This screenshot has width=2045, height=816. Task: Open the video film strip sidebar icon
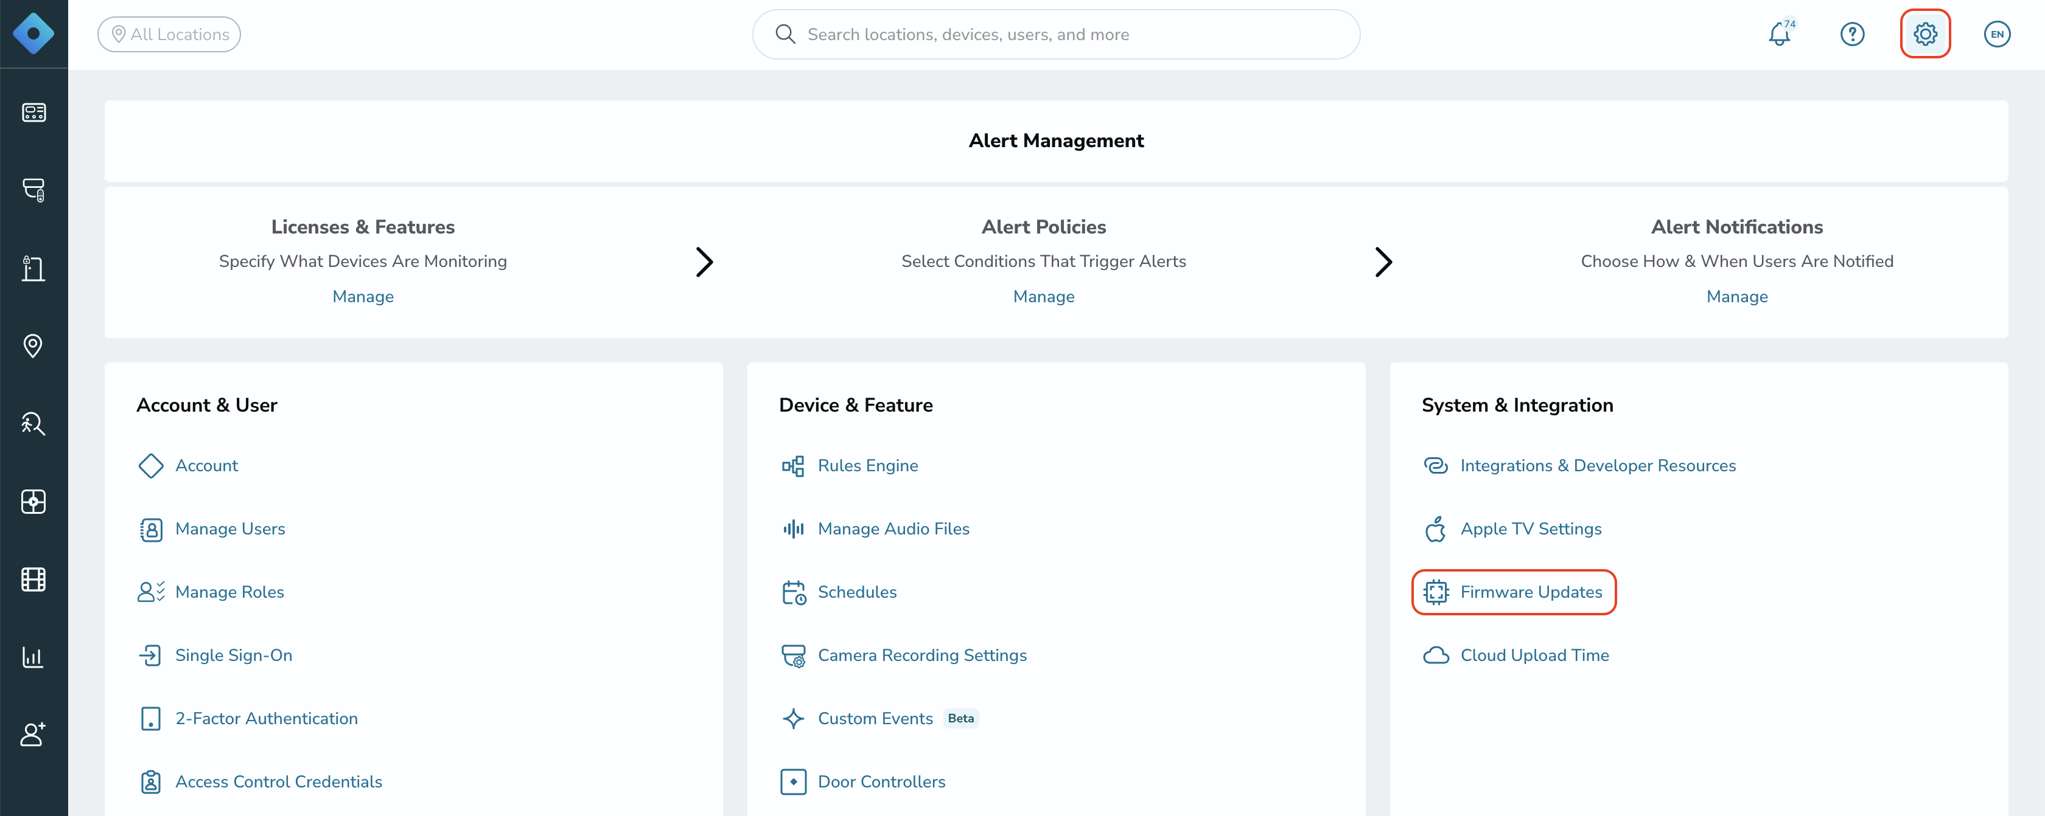[33, 579]
